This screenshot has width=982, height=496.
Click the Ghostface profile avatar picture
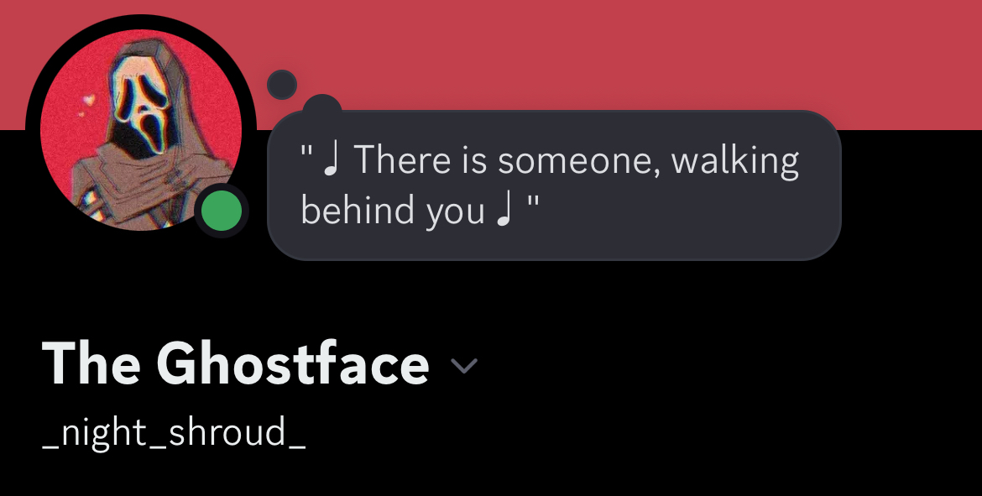(141, 130)
